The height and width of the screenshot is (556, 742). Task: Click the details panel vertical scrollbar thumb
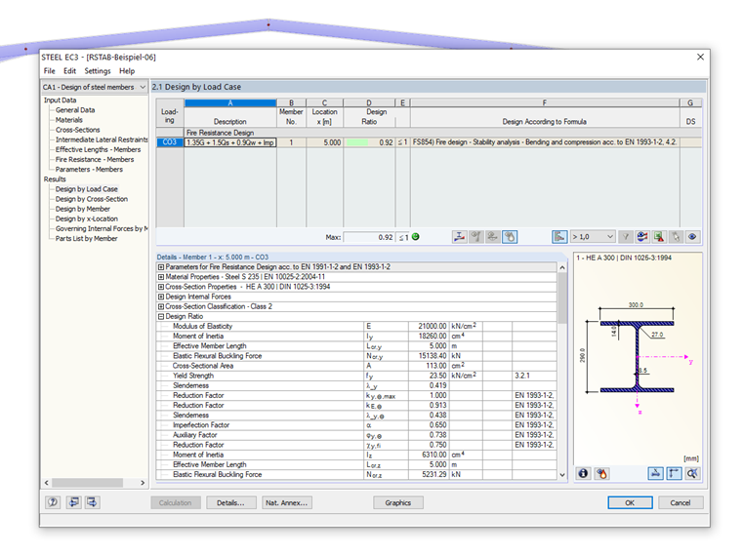click(x=562, y=298)
